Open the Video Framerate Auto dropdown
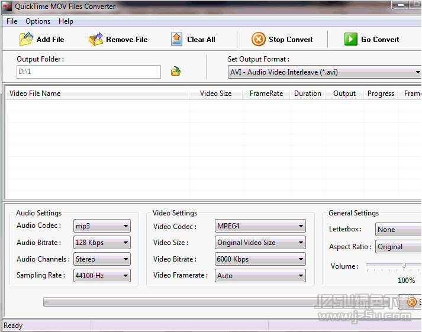The width and height of the screenshot is (422, 332). pyautogui.click(x=260, y=276)
